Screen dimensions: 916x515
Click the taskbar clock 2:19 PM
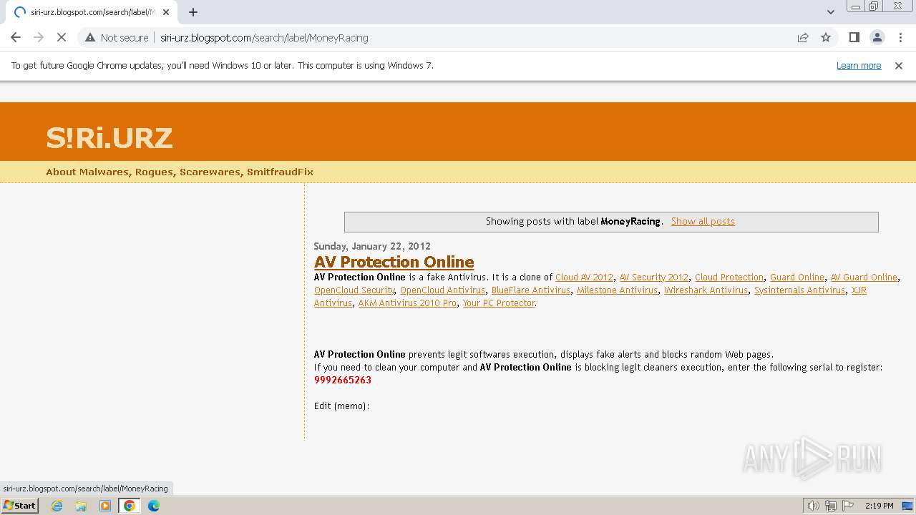tap(879, 506)
